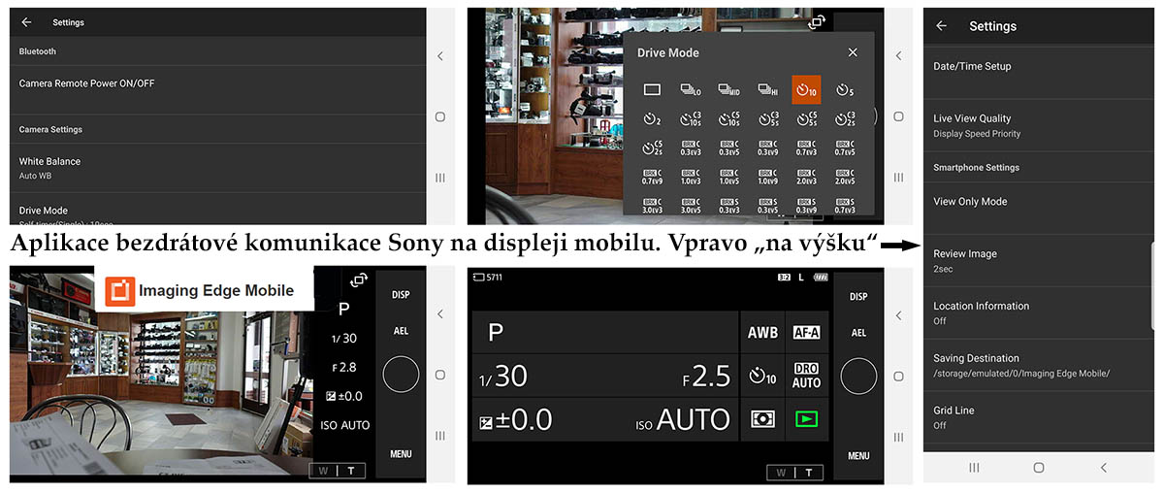Select 5-second self-timer drive mode
The image size is (1164, 493).
click(x=845, y=89)
